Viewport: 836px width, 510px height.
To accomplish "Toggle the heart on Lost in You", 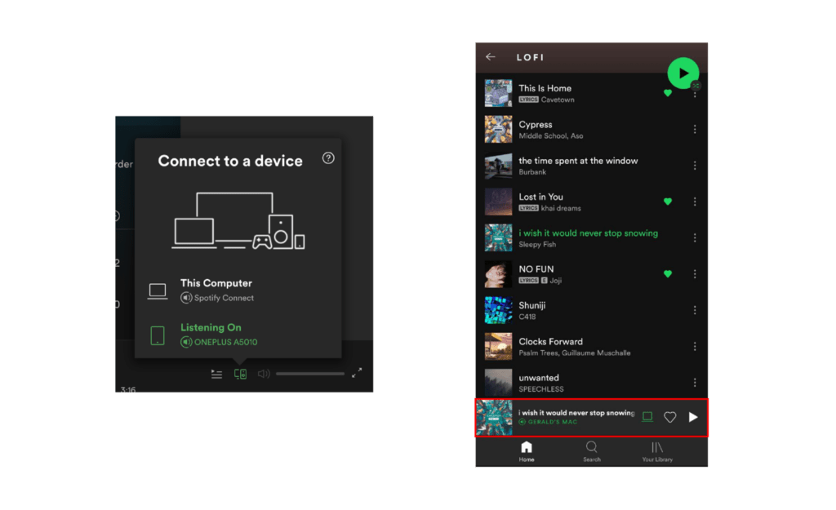I will pos(668,202).
